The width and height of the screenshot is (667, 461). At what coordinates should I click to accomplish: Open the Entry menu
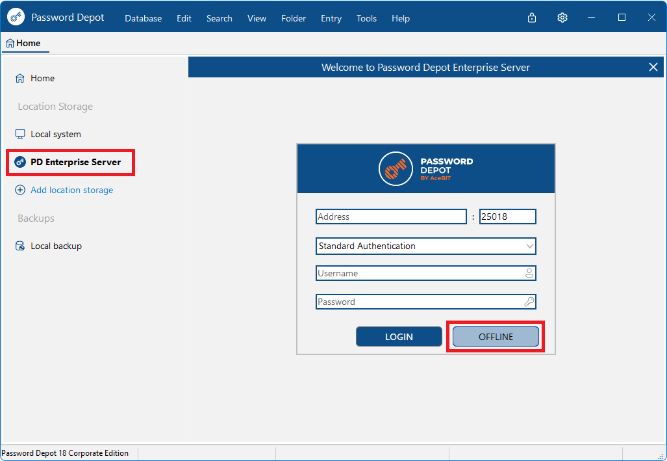(x=331, y=18)
